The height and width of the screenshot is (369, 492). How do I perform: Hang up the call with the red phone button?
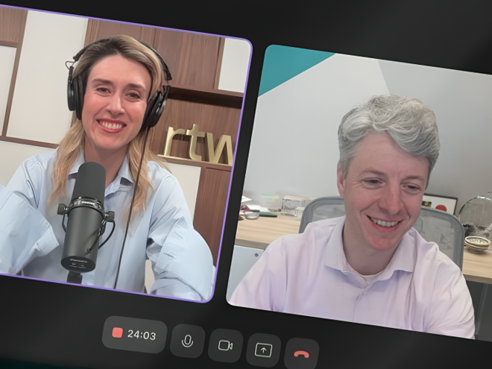click(x=302, y=354)
